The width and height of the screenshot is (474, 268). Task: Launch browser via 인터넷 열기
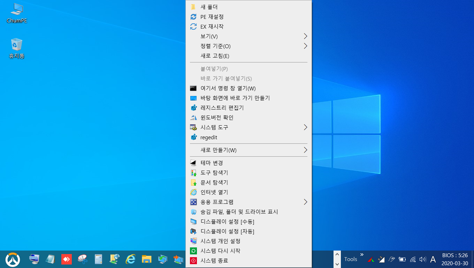point(248,192)
